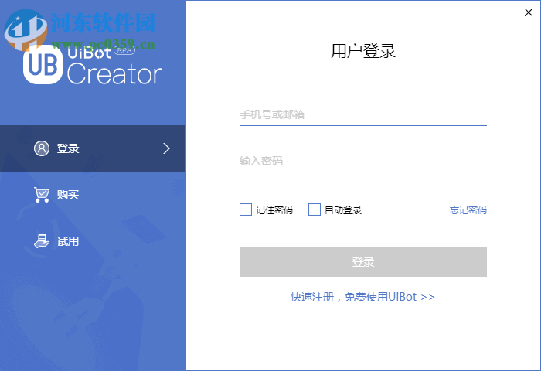The width and height of the screenshot is (541, 371).
Task: Click the chevron arrow on 登录 row
Action: [167, 148]
